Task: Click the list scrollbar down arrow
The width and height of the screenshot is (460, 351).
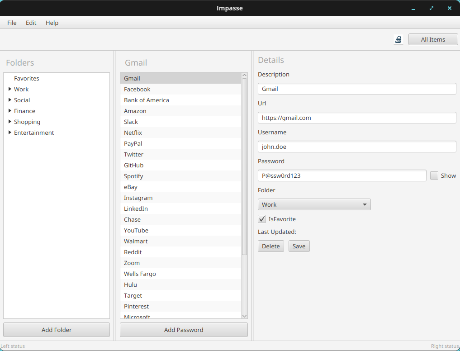Action: point(244,316)
